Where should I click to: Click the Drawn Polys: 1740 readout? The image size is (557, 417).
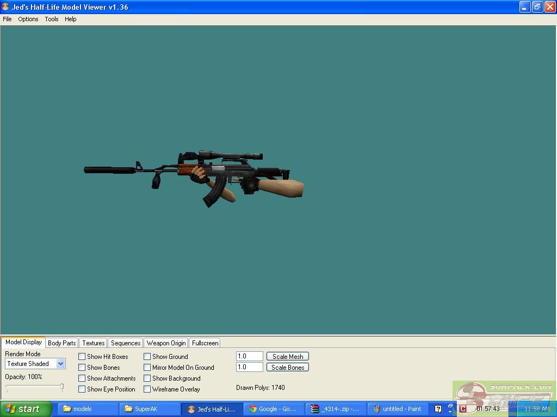click(x=261, y=388)
